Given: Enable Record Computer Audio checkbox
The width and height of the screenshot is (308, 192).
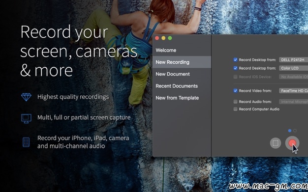Looking at the screenshot, I should pos(235,109).
